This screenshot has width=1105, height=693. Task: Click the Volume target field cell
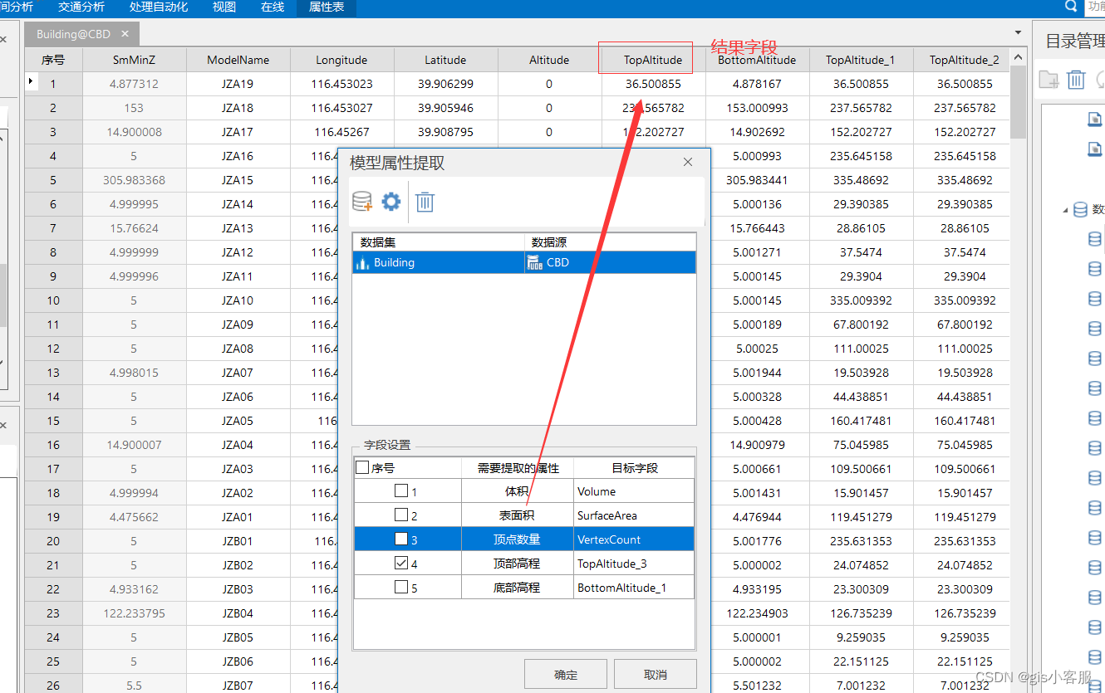click(634, 491)
